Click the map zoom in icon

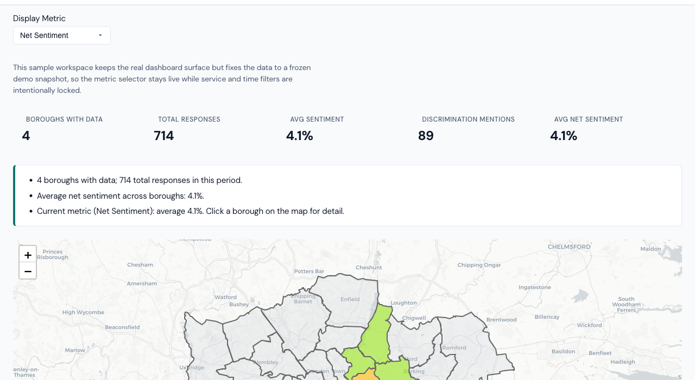point(28,254)
